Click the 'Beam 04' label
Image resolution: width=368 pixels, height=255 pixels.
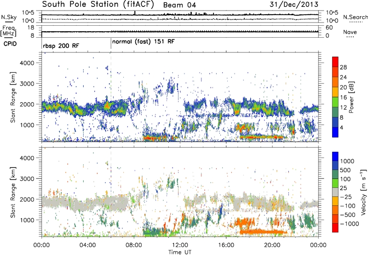point(179,5)
